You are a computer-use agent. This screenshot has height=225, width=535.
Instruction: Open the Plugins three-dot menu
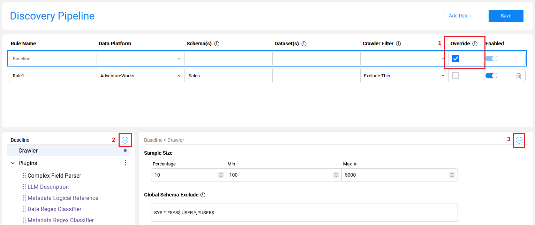(126, 163)
